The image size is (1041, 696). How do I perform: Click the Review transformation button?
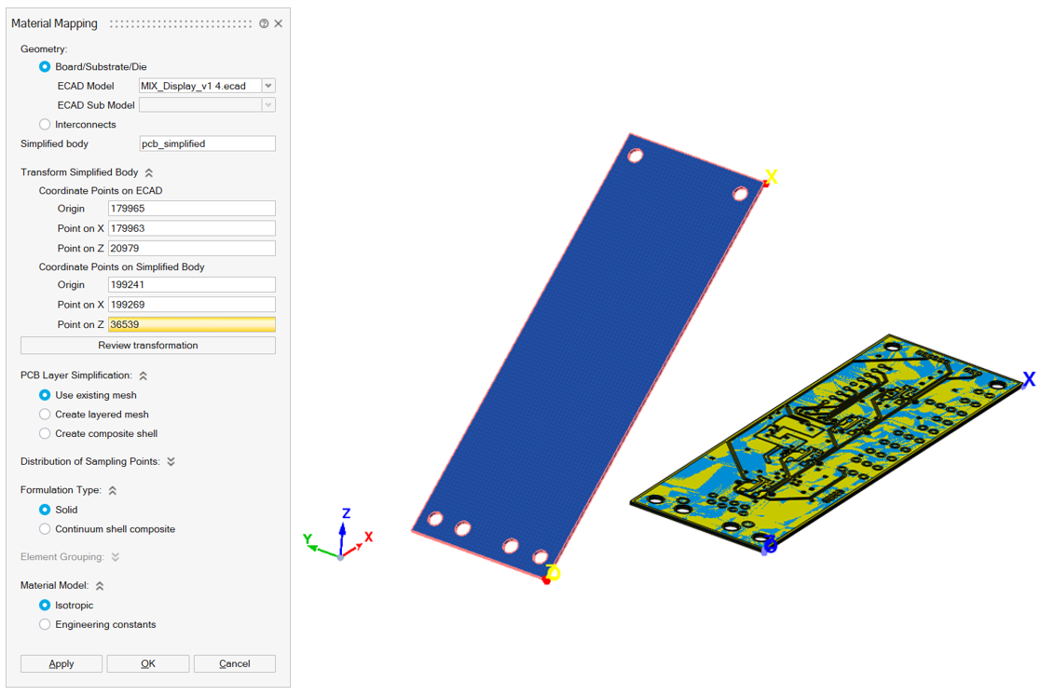click(x=148, y=345)
